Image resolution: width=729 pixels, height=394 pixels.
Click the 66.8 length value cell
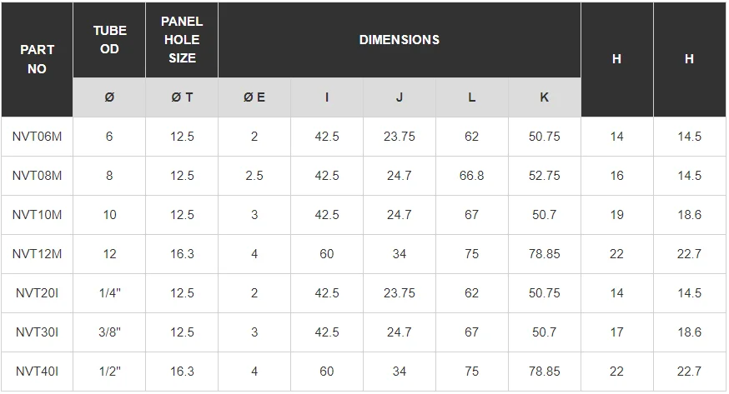(x=472, y=176)
